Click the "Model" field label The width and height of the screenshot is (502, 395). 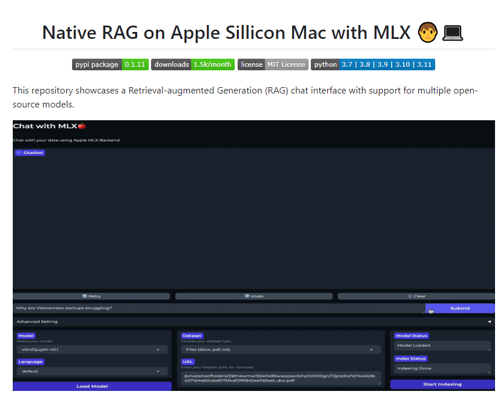click(x=26, y=336)
